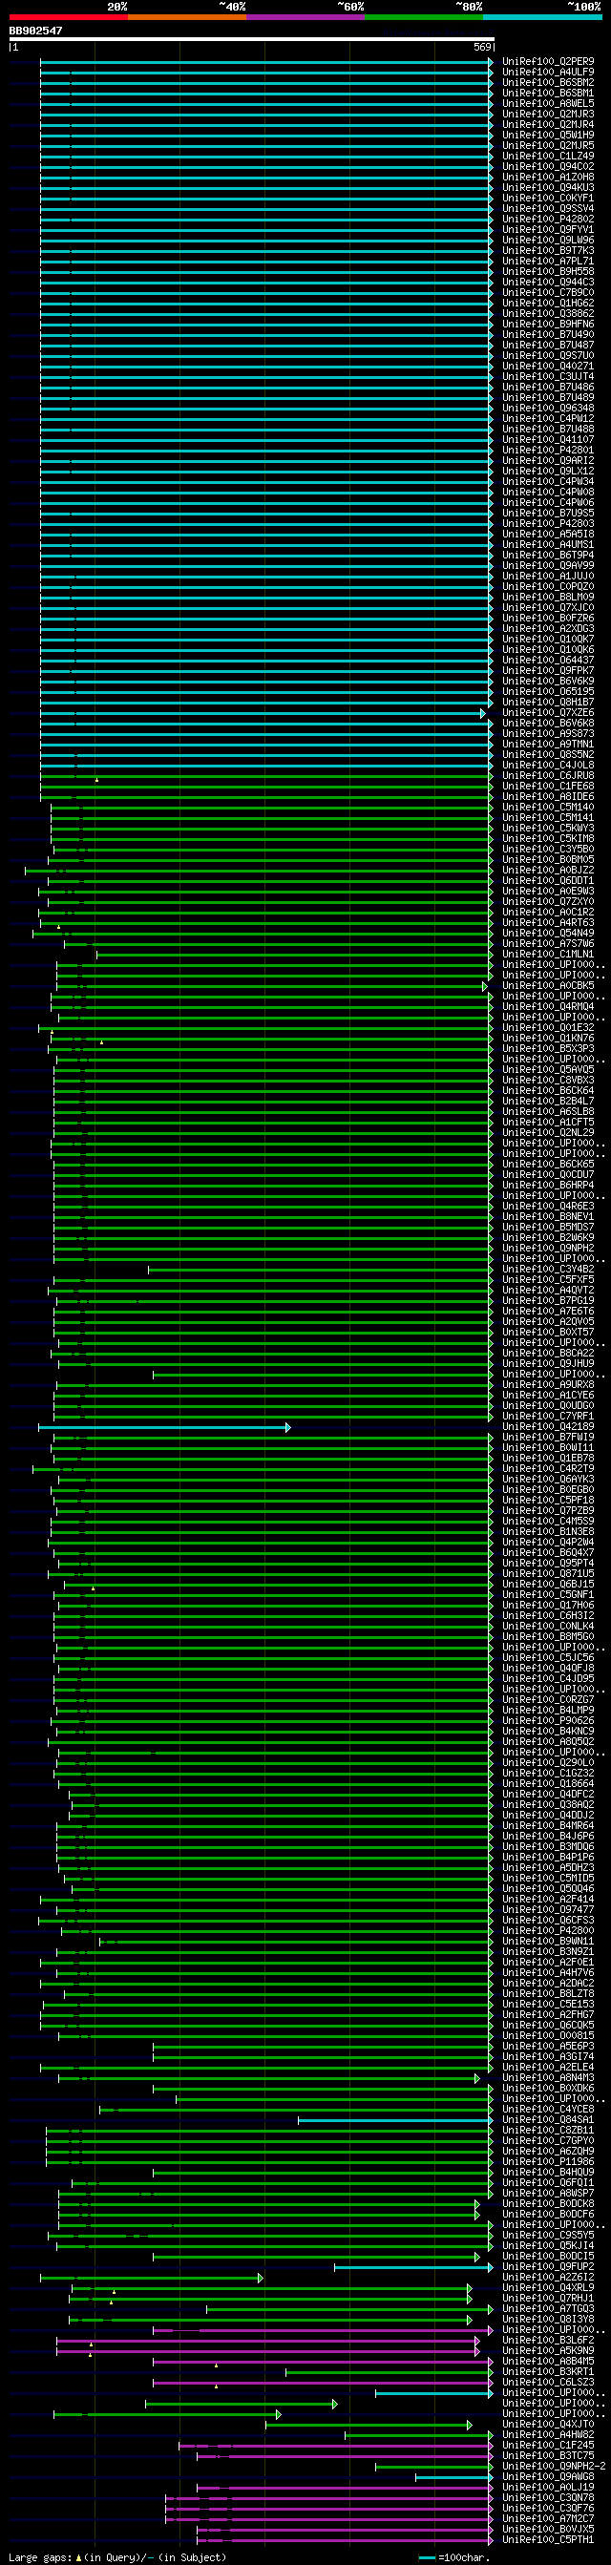
Task: Select hit UniRef100_Q9AWG8
Action: pyautogui.click(x=548, y=2476)
